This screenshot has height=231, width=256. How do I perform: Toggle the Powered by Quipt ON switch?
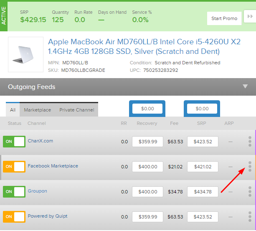coord(14,217)
